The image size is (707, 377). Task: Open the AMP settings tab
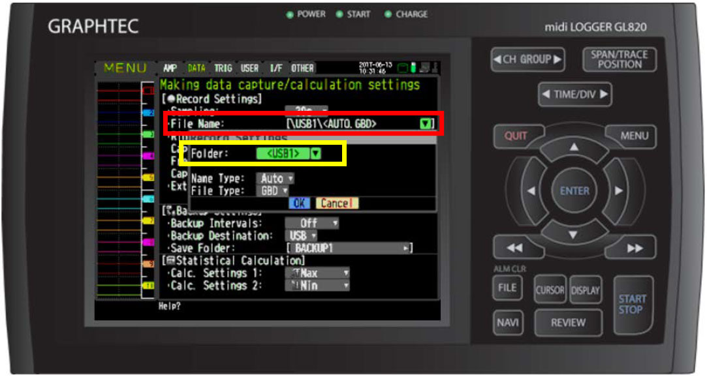(x=170, y=68)
